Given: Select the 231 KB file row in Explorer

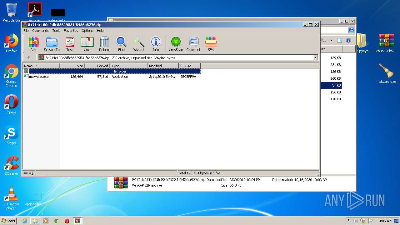Looking at the screenshot, I should [x=331, y=65].
